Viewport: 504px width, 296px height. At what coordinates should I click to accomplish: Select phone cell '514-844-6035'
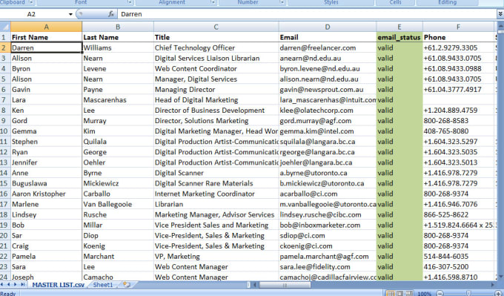458,256
